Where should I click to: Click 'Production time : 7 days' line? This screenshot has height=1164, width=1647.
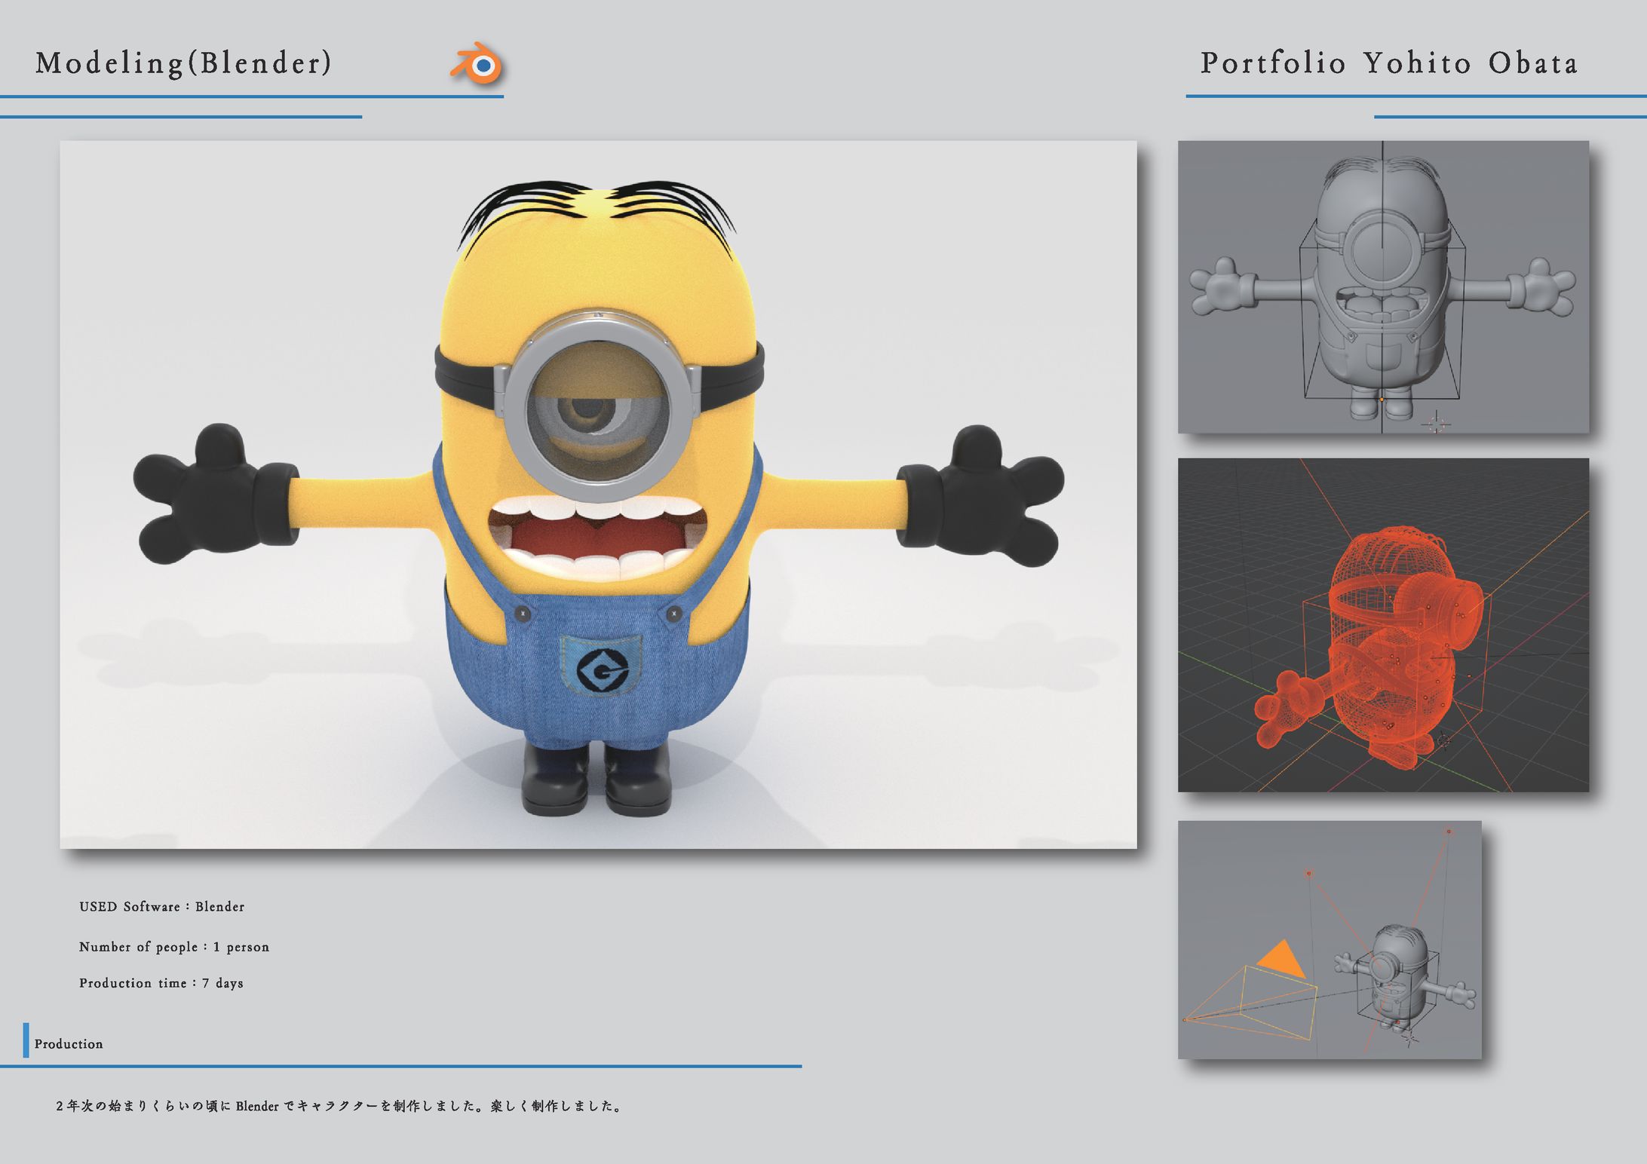point(161,983)
